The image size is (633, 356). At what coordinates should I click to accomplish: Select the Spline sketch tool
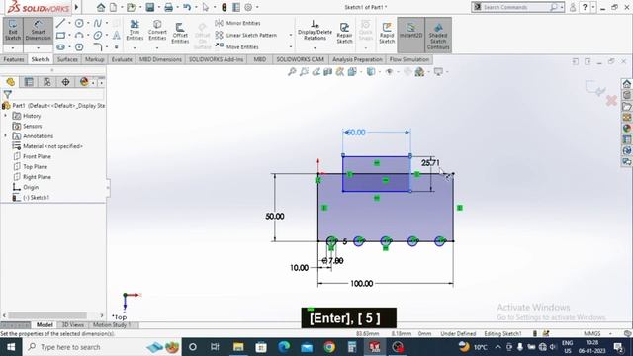point(98,23)
